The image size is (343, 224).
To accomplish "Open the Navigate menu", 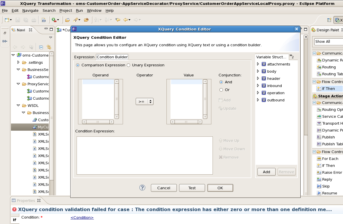I will pos(30,10).
